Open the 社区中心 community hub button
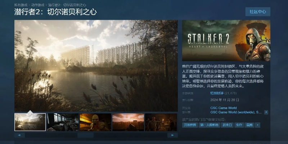The width and height of the screenshot is (288, 144). tap(258, 12)
